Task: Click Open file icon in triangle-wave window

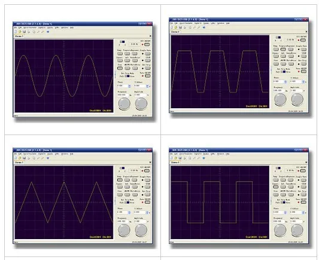Action: click(20, 158)
